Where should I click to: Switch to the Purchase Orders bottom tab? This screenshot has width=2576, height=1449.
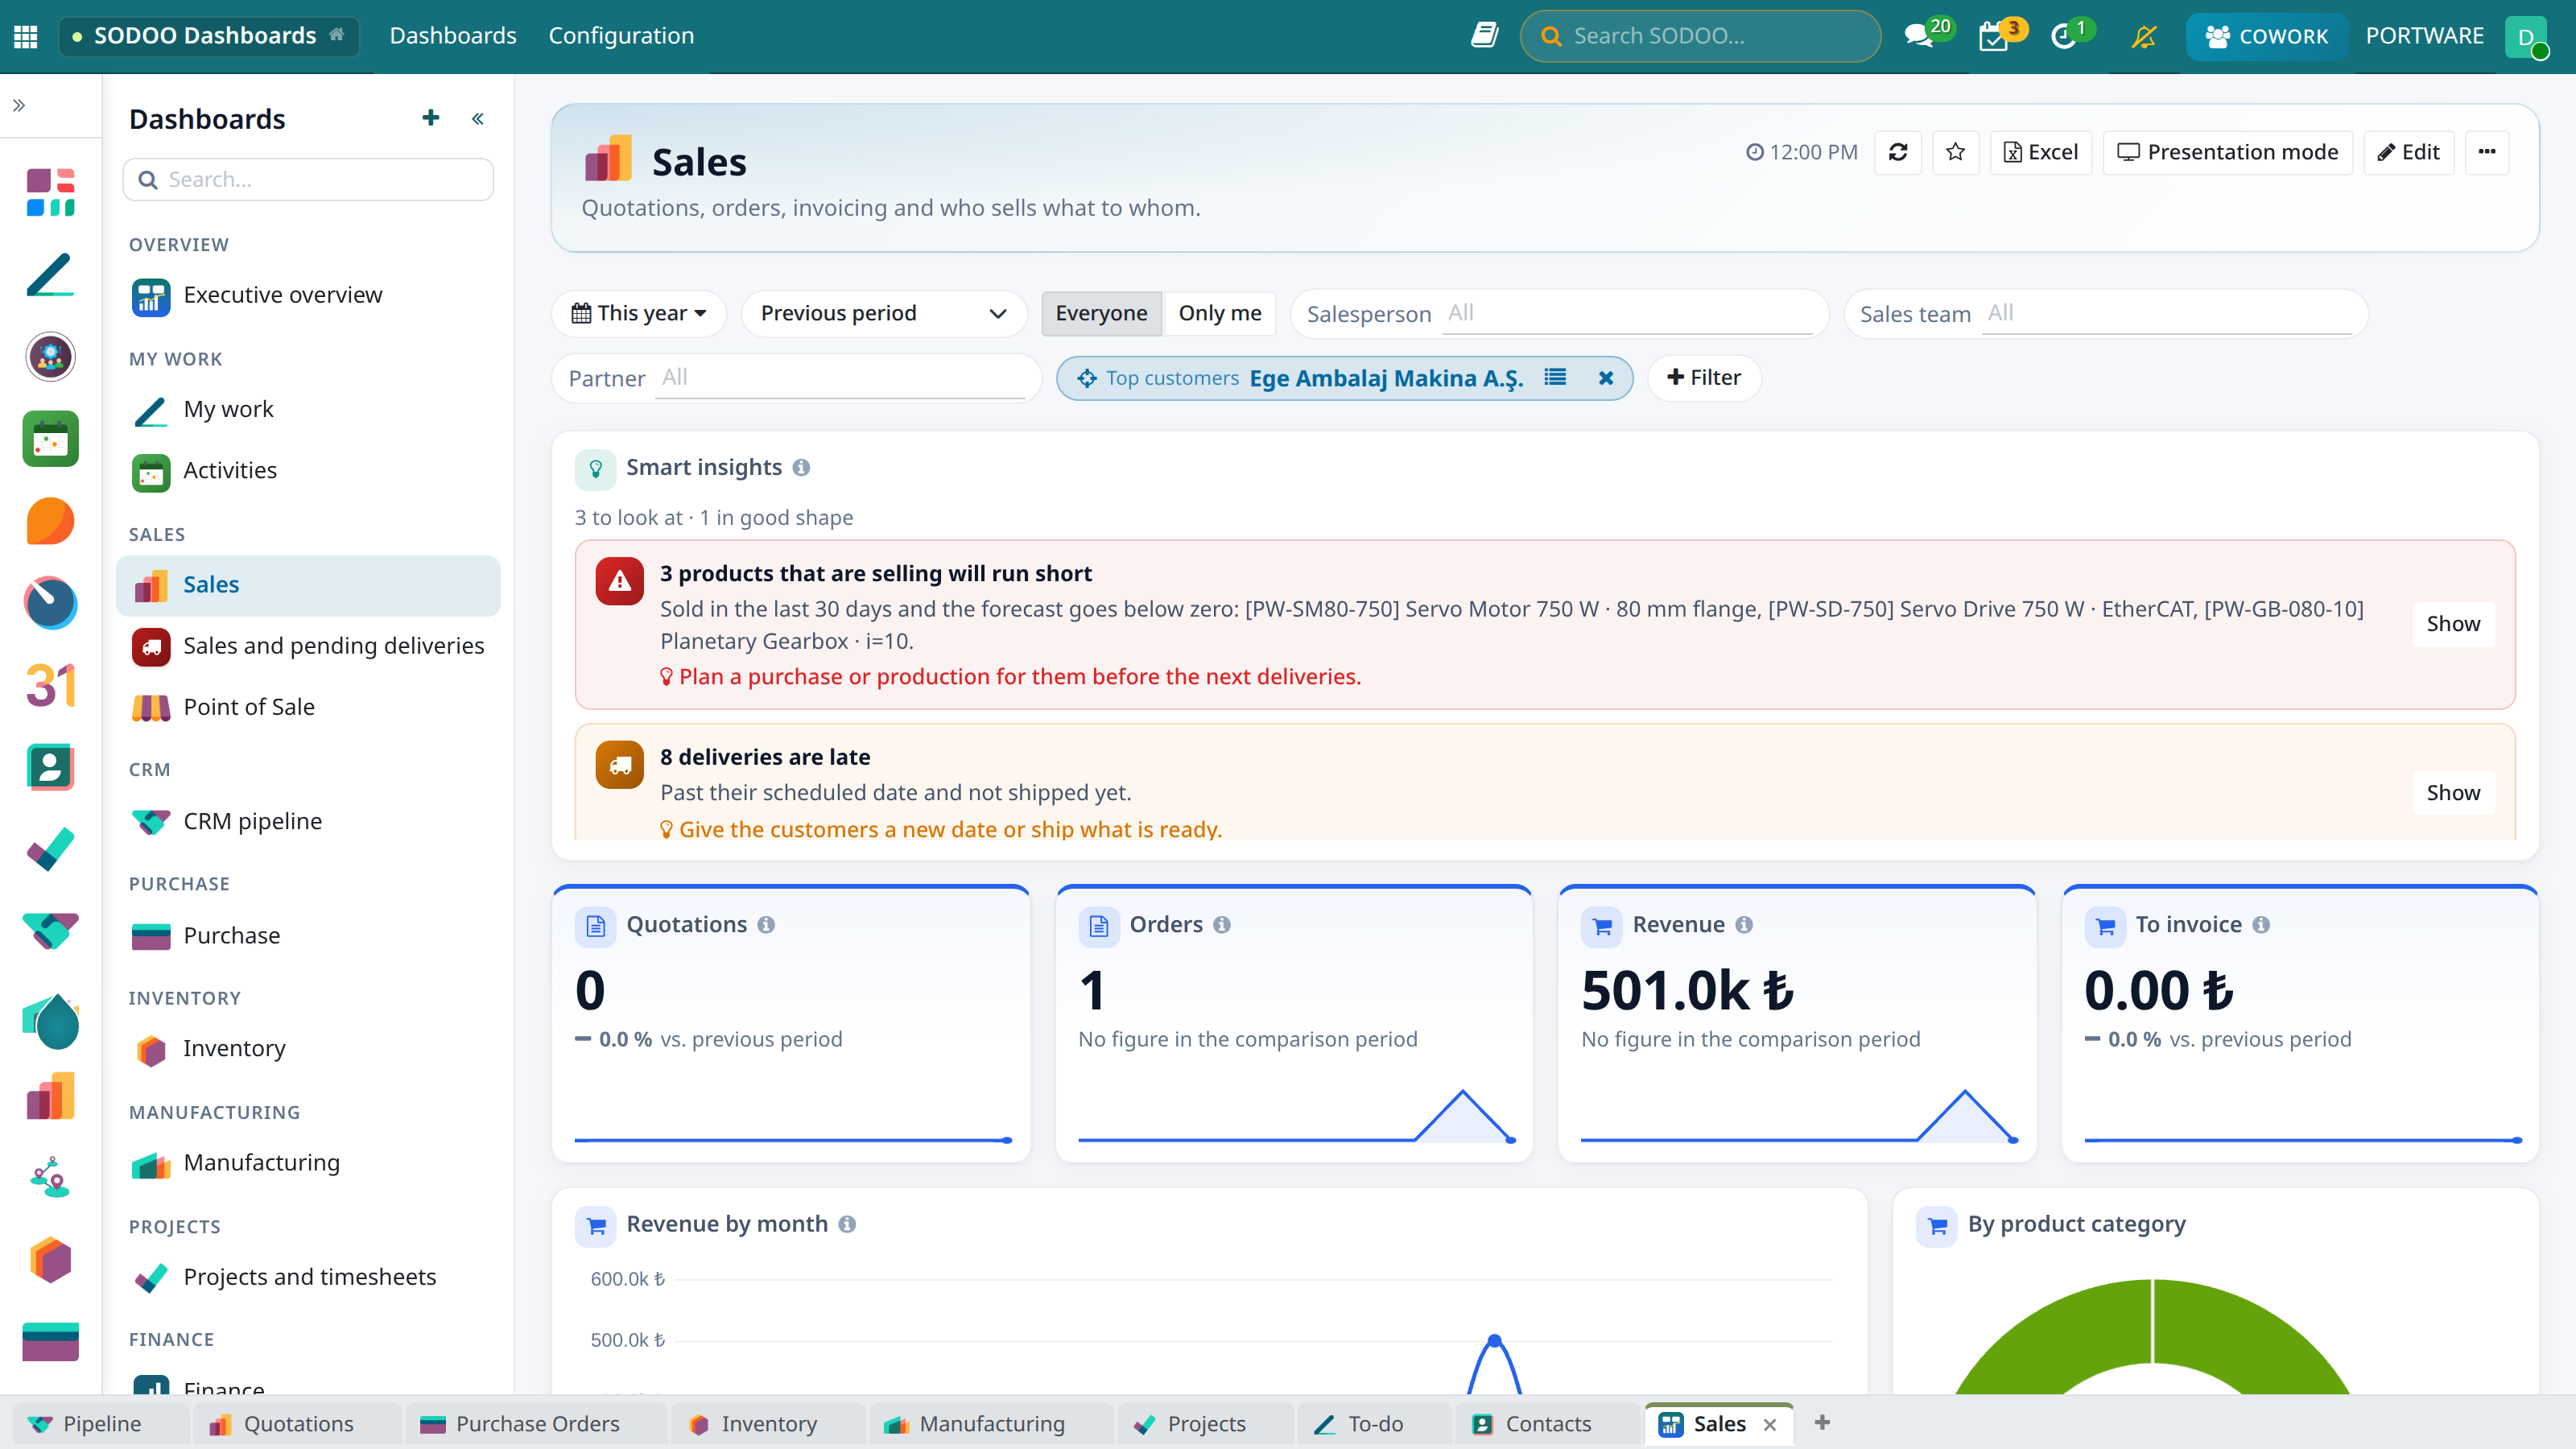coord(537,1424)
